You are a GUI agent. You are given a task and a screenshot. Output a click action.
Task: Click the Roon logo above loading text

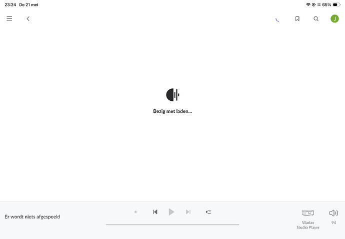click(x=172, y=95)
